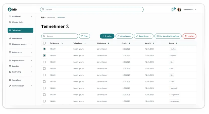Click the Erstellen button
The height and width of the screenshot is (114, 209).
pyautogui.click(x=107, y=36)
